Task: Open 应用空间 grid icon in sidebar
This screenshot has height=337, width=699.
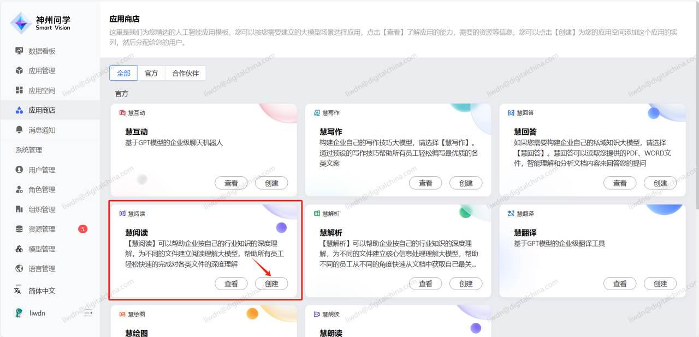Action: [19, 91]
